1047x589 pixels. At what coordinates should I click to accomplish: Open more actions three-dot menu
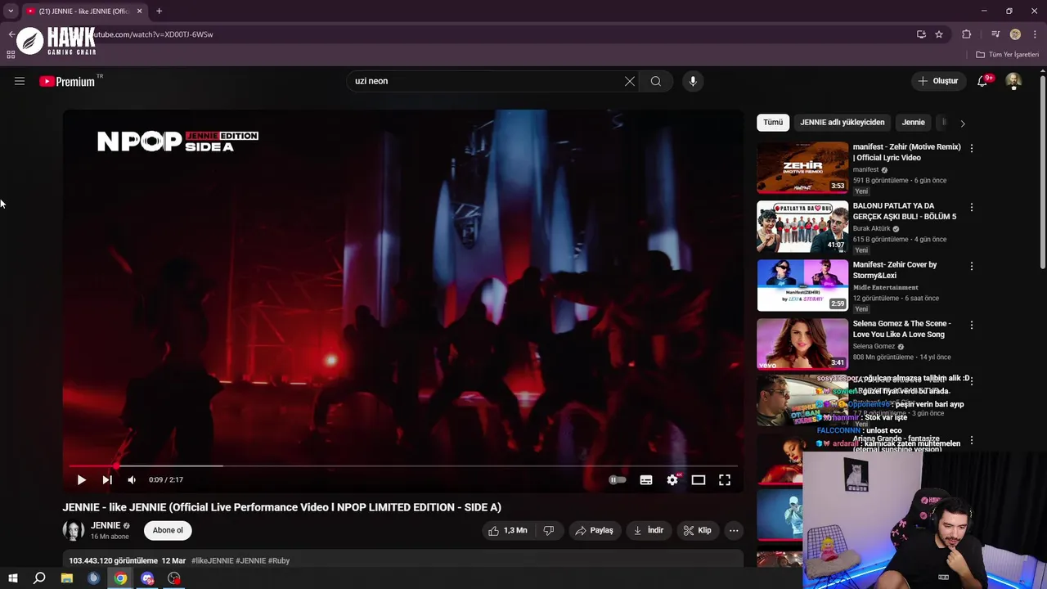point(734,530)
